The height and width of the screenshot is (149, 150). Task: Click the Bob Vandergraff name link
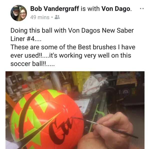coord(54,9)
